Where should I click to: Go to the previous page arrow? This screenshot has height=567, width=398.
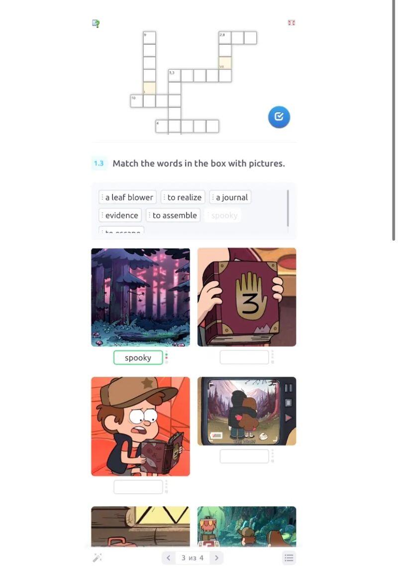pyautogui.click(x=169, y=558)
